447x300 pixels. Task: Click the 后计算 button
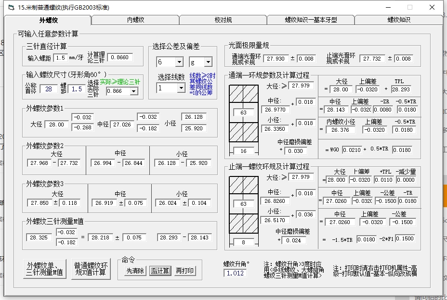click(159, 271)
